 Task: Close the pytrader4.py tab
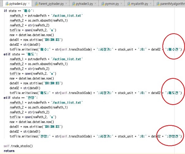pos(29,4)
